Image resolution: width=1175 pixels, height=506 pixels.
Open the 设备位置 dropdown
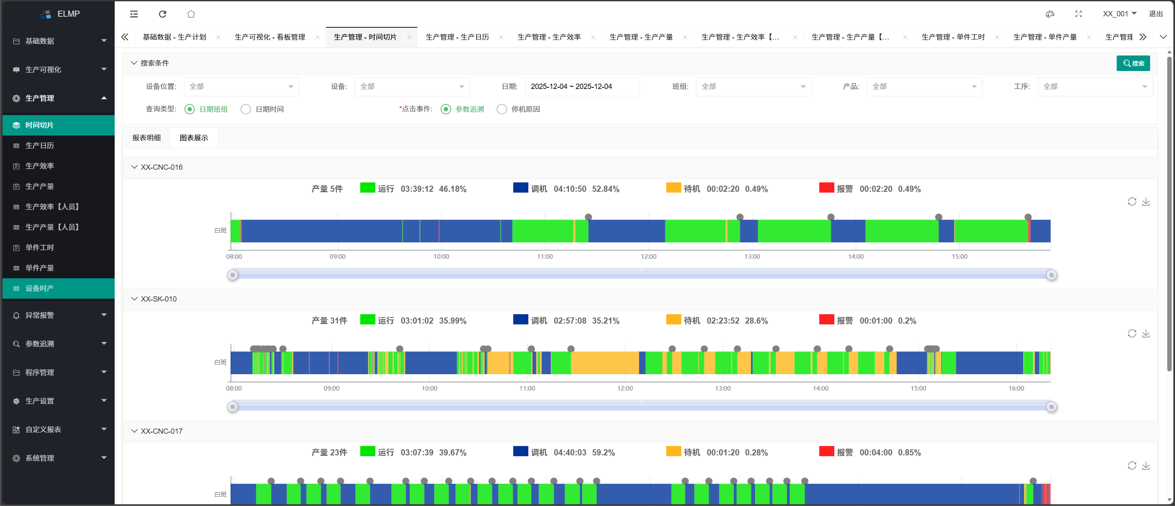coord(241,87)
